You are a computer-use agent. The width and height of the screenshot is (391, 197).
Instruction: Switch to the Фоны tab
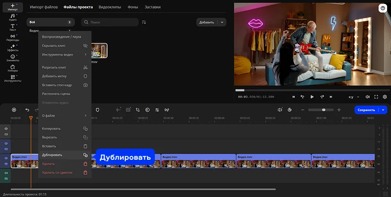pos(133,7)
